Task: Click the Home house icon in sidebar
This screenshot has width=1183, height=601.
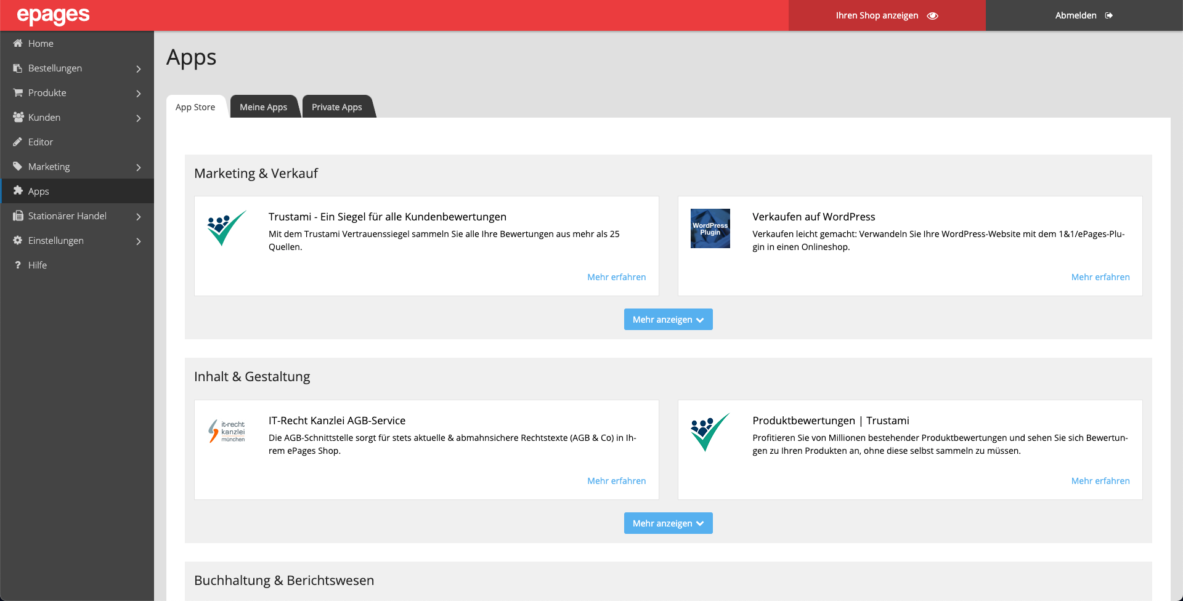Action: [18, 43]
